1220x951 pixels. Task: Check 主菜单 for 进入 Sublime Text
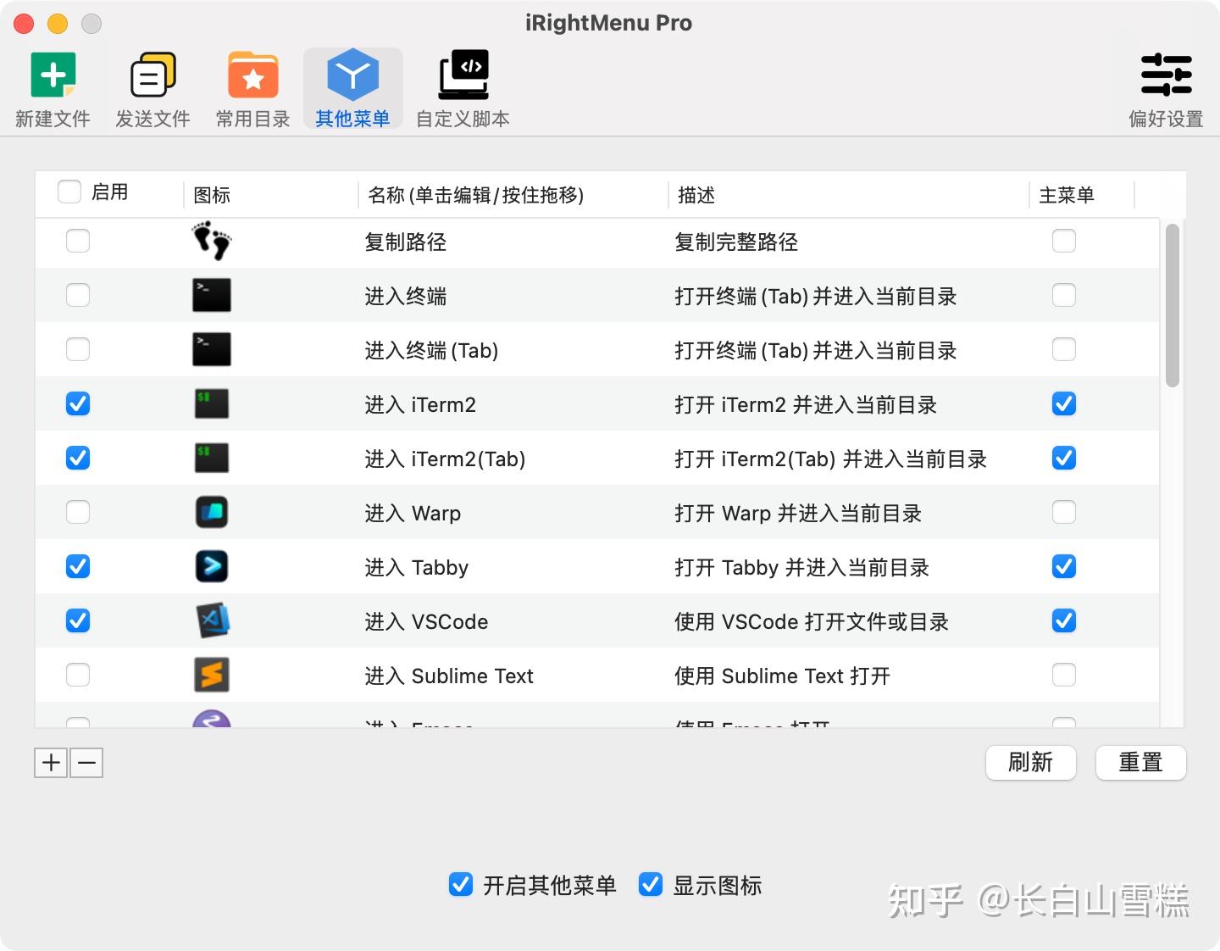click(x=1064, y=675)
